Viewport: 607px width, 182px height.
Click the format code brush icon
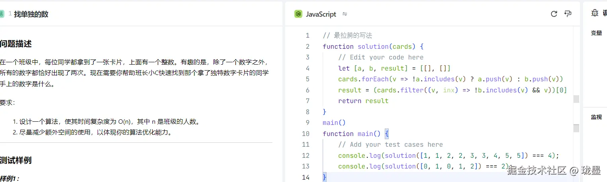point(568,14)
